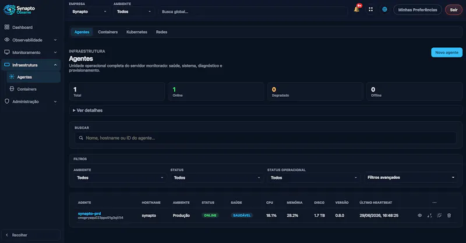The image size is (466, 243).
Task: Expand the Observabilidade sidebar section
Action: pyautogui.click(x=31, y=40)
